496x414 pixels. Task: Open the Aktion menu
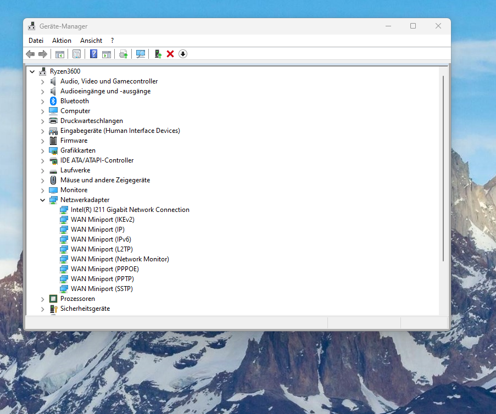62,40
